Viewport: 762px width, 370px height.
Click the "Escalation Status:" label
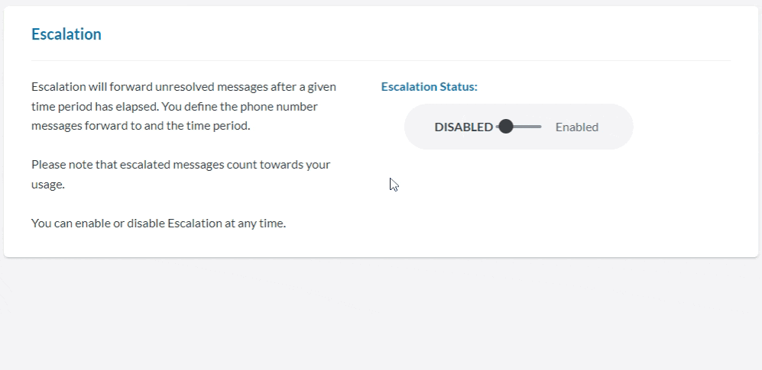[429, 87]
